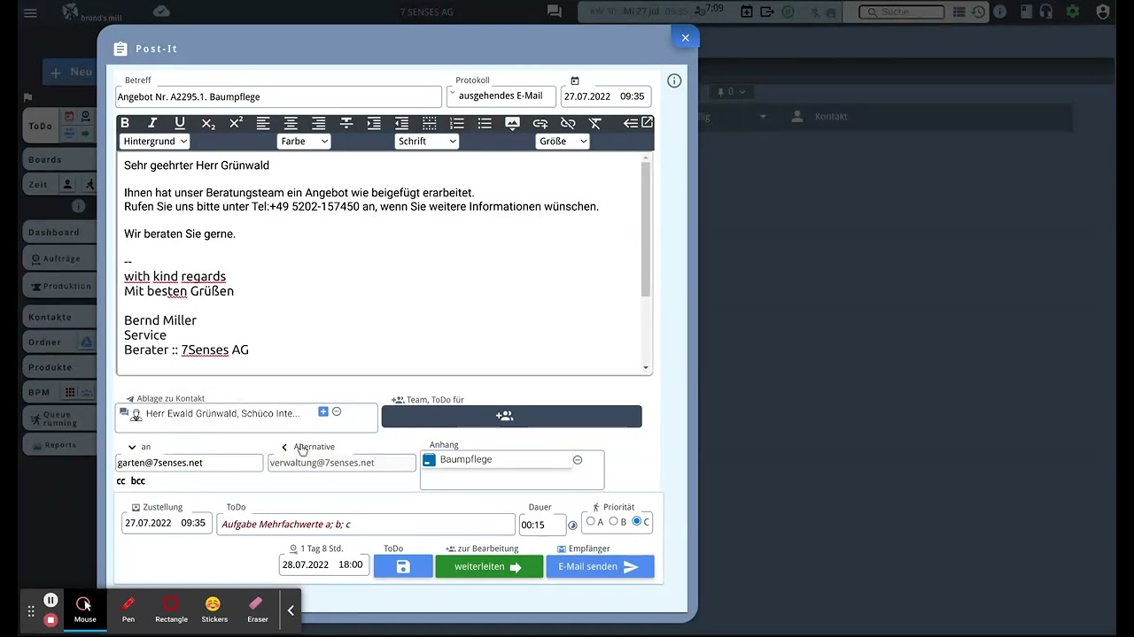This screenshot has width=1134, height=637.
Task: Select priority C
Action: (637, 521)
